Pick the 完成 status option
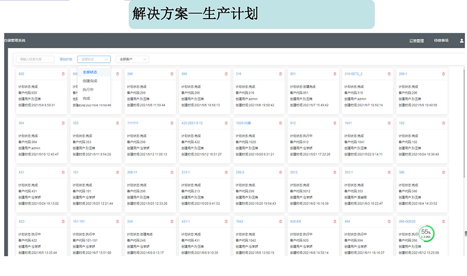 (86, 98)
